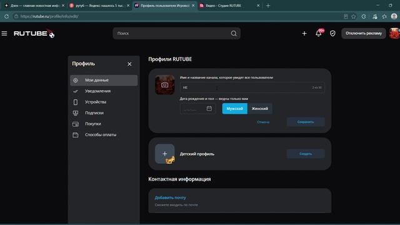
Task: Click the Добавить почту link
Action: point(170,197)
